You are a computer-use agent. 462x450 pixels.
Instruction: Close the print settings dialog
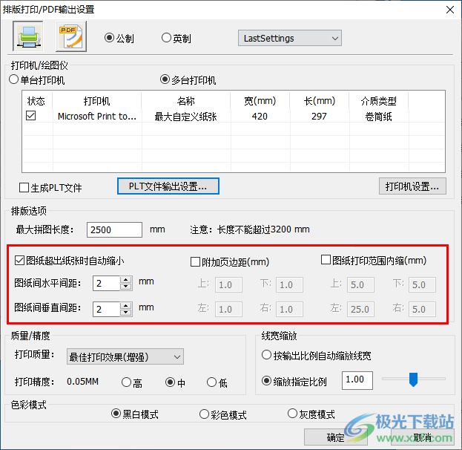449,10
